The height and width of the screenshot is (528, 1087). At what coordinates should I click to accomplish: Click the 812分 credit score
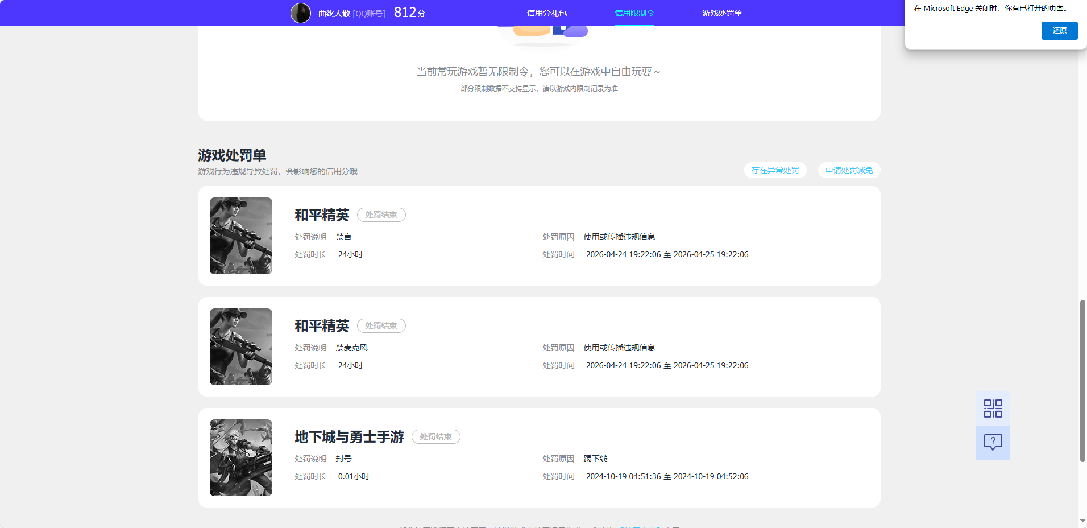tap(409, 13)
